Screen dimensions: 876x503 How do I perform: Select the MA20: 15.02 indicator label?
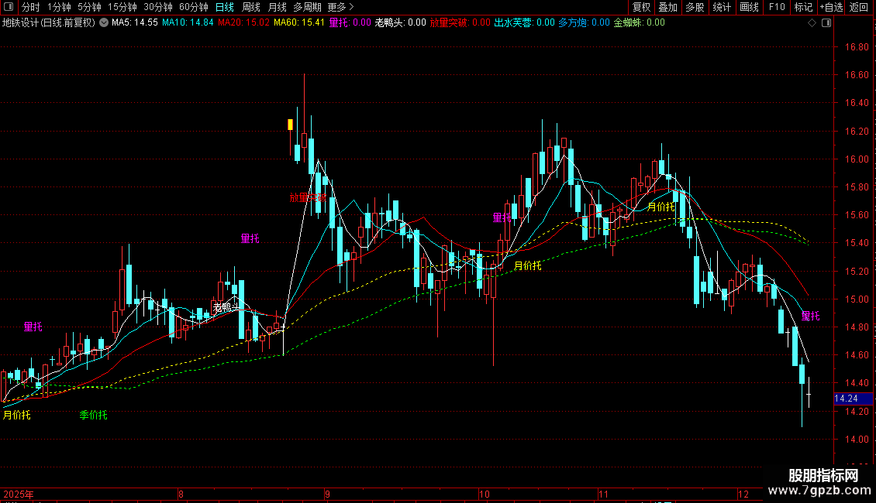[243, 23]
